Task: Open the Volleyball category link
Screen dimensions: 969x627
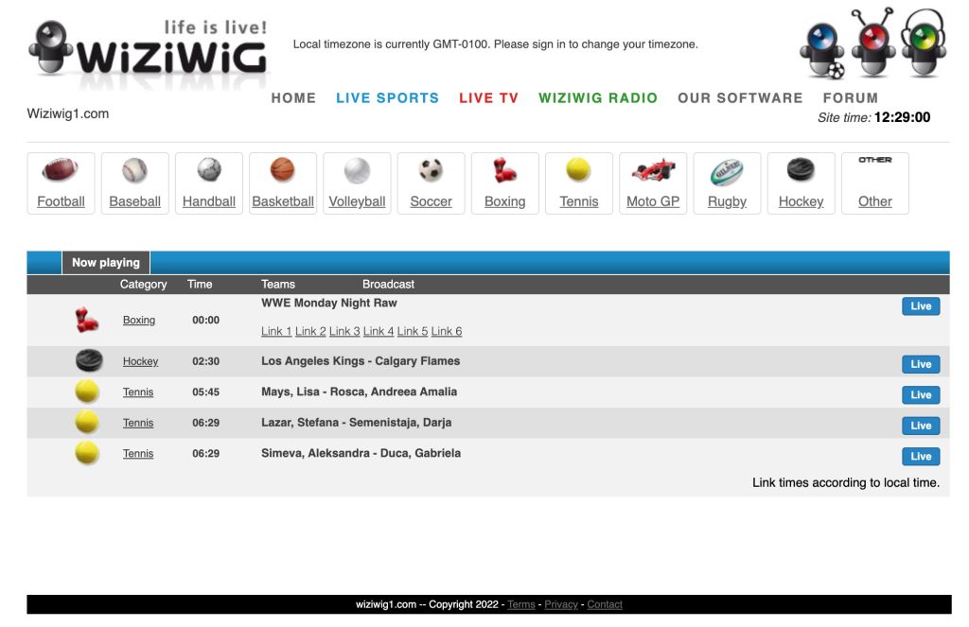Action: [357, 201]
